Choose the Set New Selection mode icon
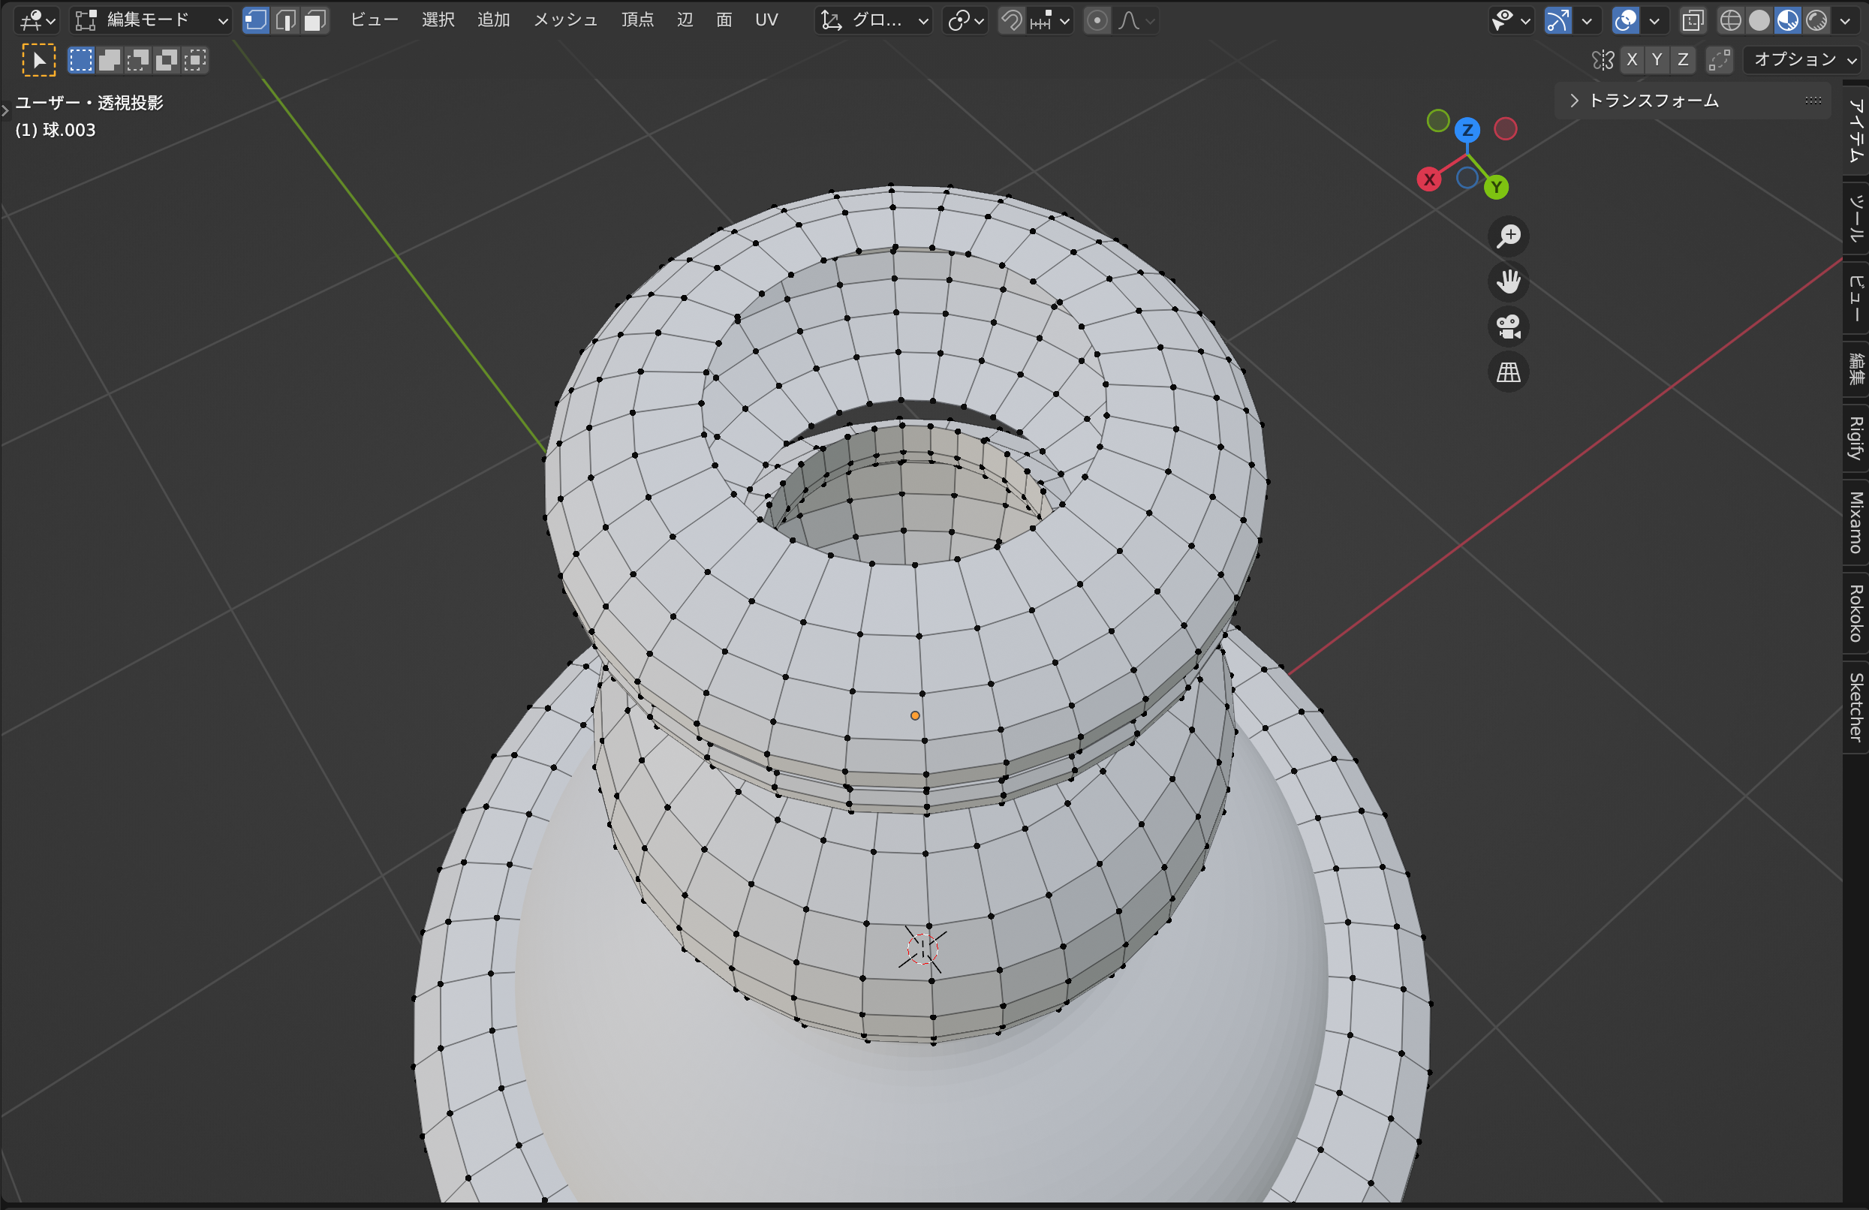Image resolution: width=1869 pixels, height=1210 pixels. click(x=81, y=61)
